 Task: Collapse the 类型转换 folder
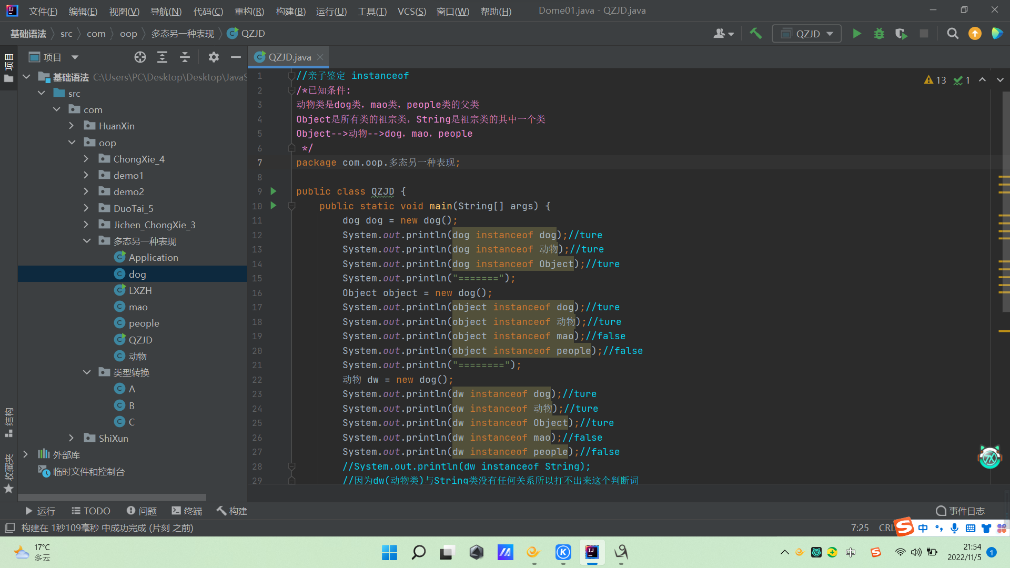pos(87,372)
